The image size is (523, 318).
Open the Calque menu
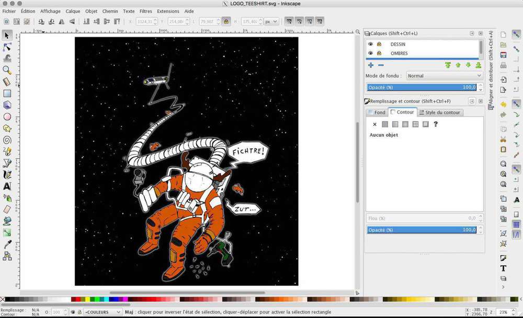point(73,11)
